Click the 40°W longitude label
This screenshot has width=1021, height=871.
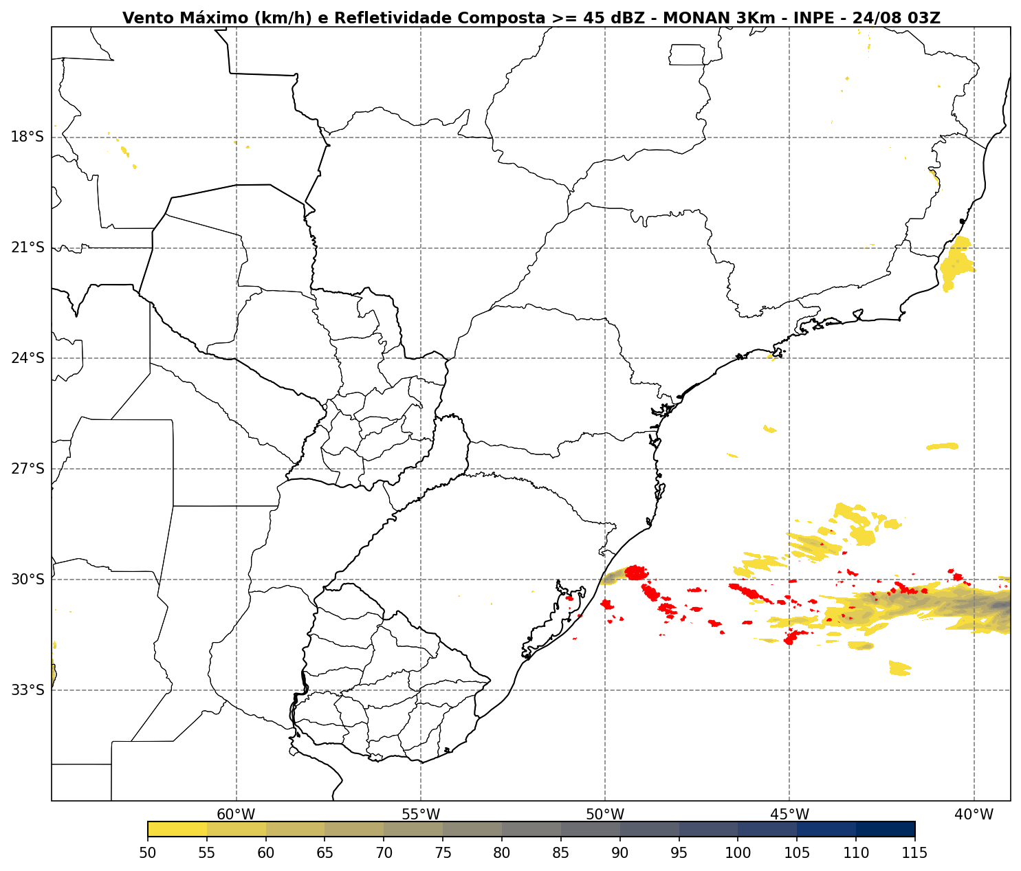(974, 815)
